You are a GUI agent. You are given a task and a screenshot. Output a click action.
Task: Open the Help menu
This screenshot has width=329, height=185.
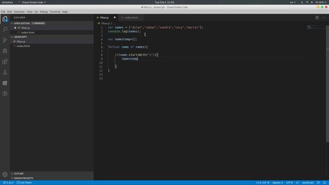click(65, 12)
